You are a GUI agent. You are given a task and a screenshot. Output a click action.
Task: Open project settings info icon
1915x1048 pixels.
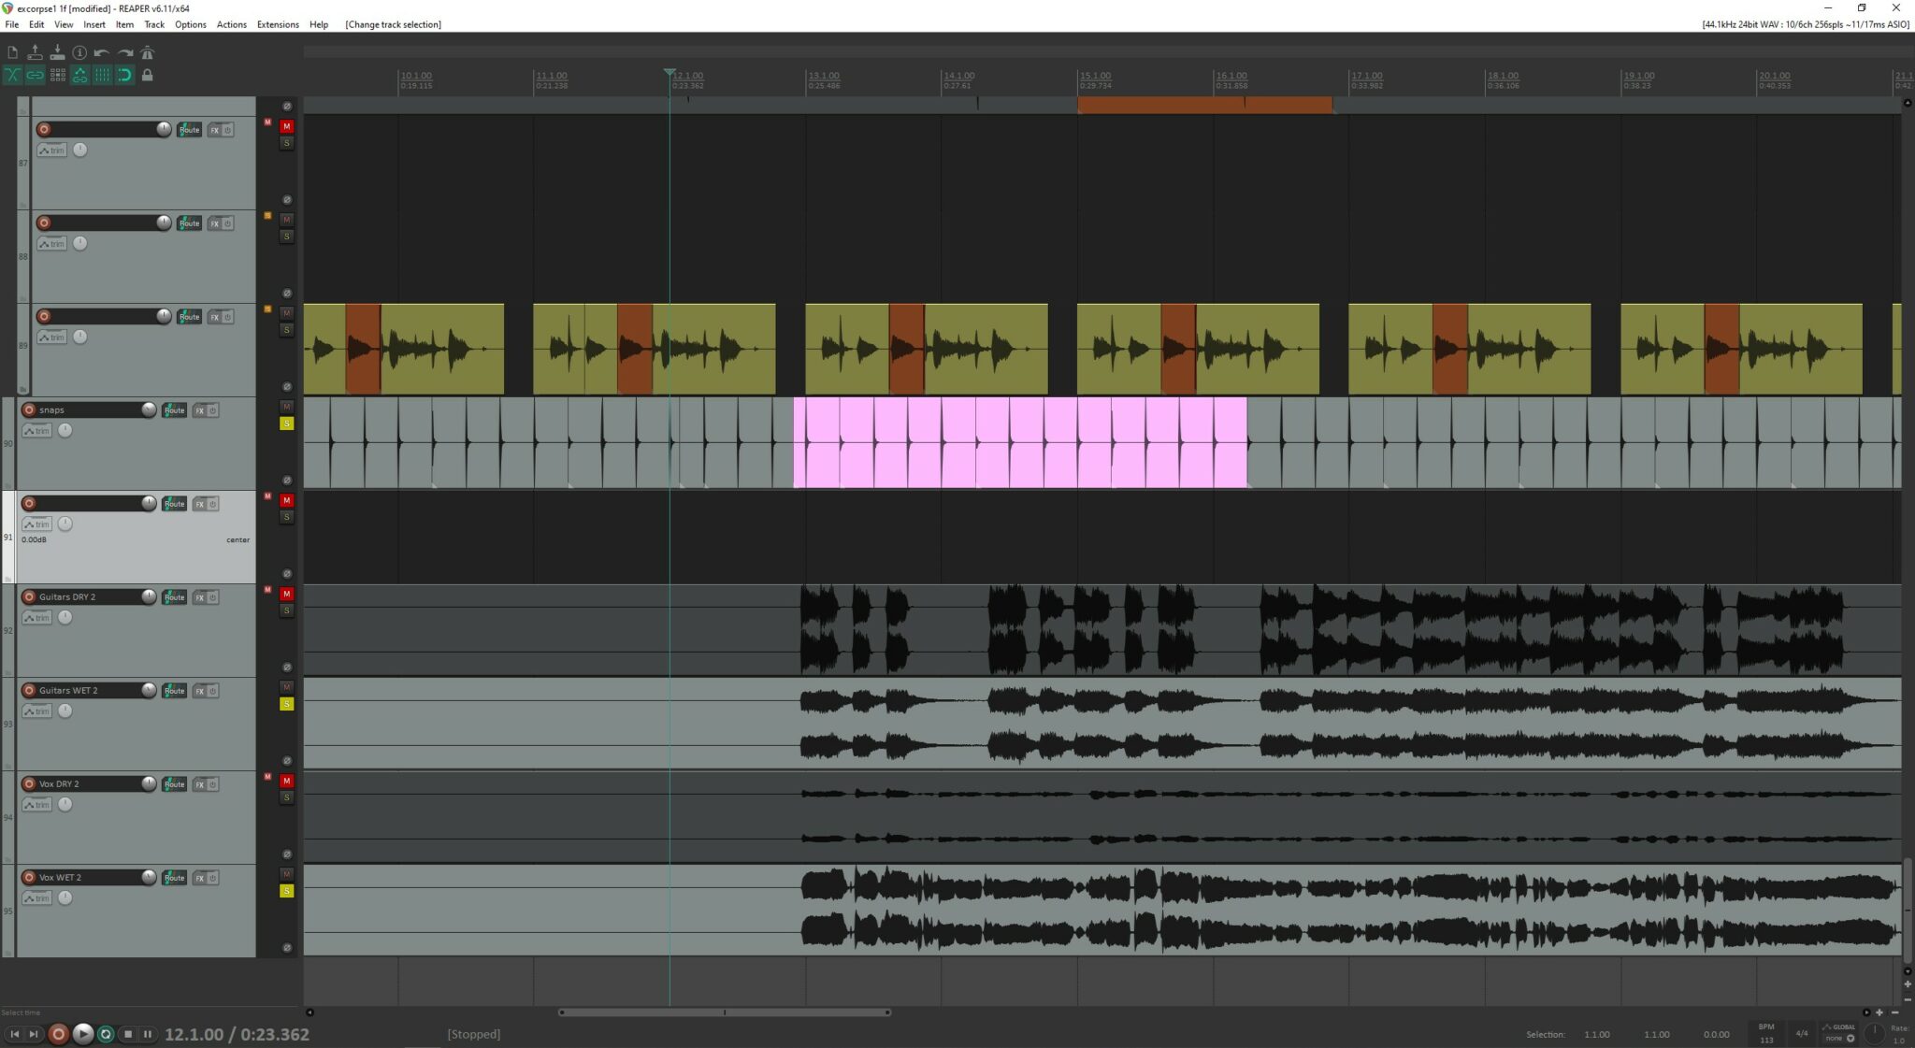tap(79, 53)
